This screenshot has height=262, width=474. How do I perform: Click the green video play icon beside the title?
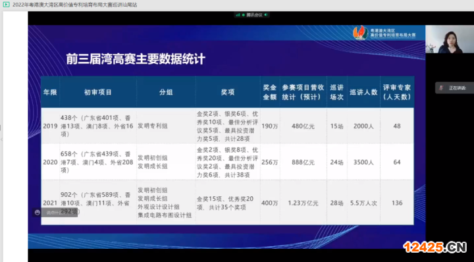point(6,5)
